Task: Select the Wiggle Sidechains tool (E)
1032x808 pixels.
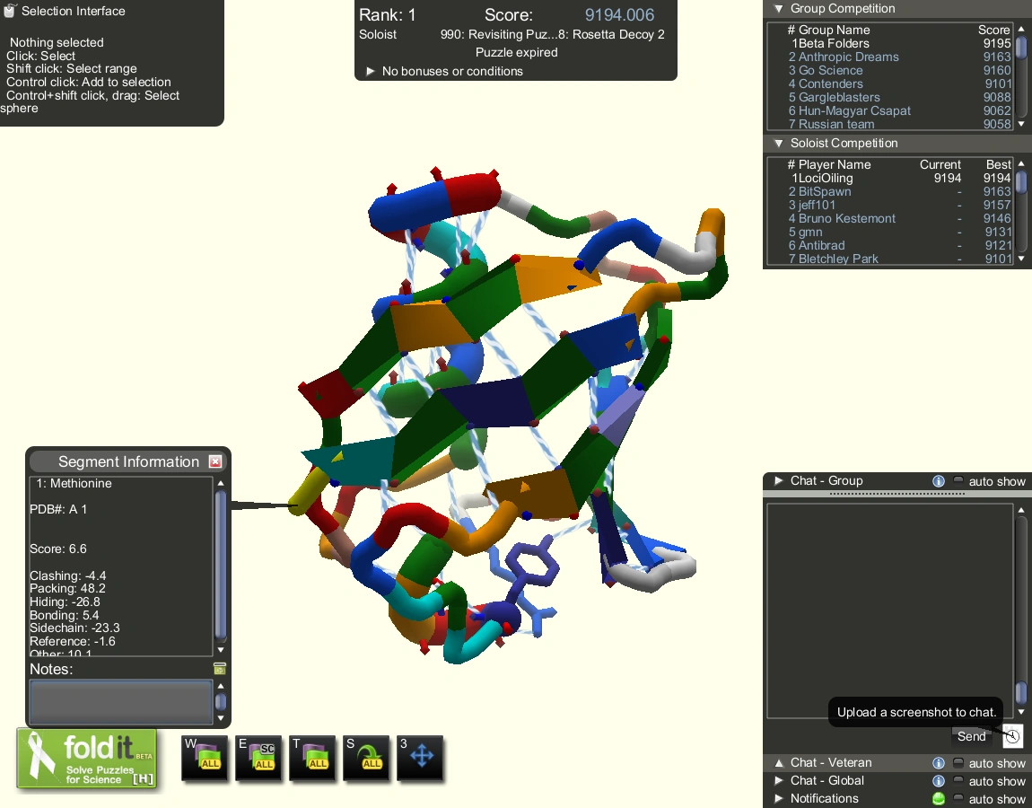Action: tap(258, 757)
